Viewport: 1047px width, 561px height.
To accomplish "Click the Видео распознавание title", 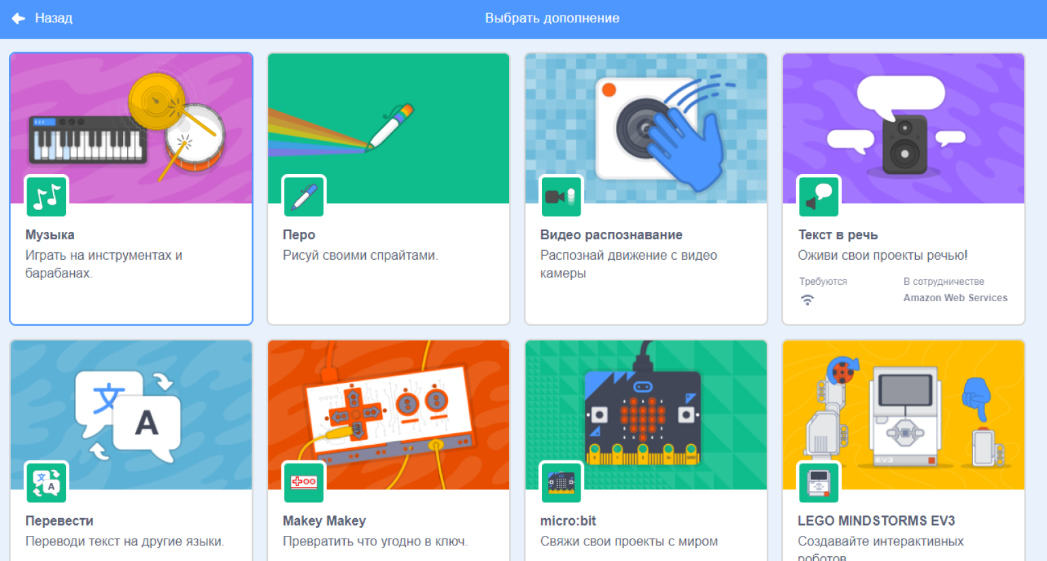I will (x=611, y=235).
